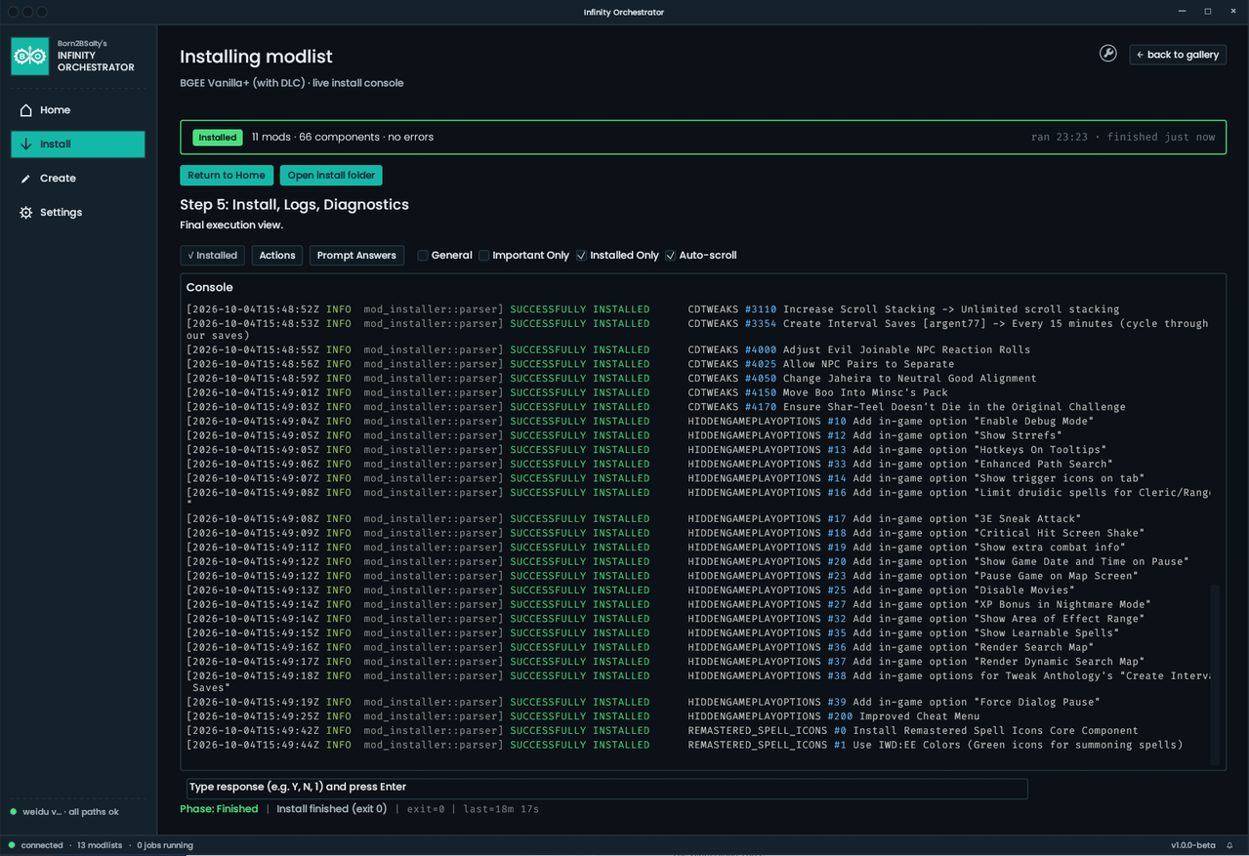Disable the Auto-scroll checkbox
The height and width of the screenshot is (856, 1249).
[x=670, y=256]
